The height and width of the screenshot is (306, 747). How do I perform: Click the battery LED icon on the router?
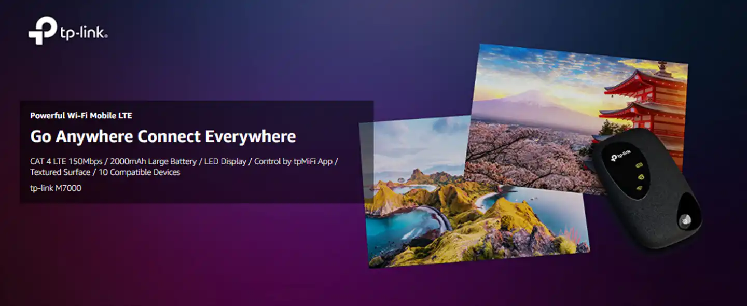tap(638, 165)
